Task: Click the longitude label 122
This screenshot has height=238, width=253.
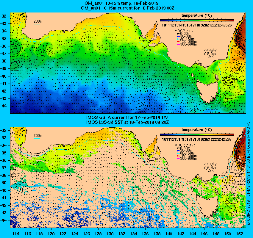Action: click(x=63, y=234)
